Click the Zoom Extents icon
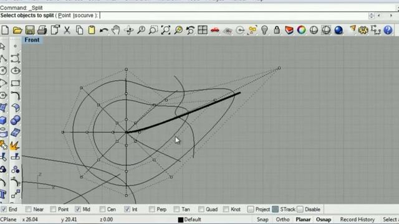 coord(166,30)
